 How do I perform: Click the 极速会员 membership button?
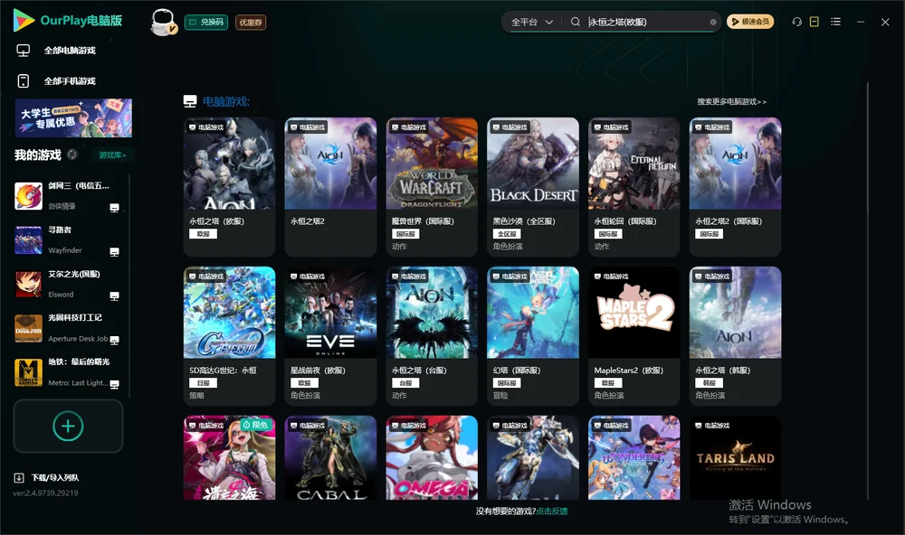[x=750, y=22]
